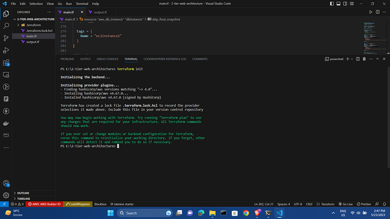Open the File menu
The image size is (390, 219).
point(13,4)
